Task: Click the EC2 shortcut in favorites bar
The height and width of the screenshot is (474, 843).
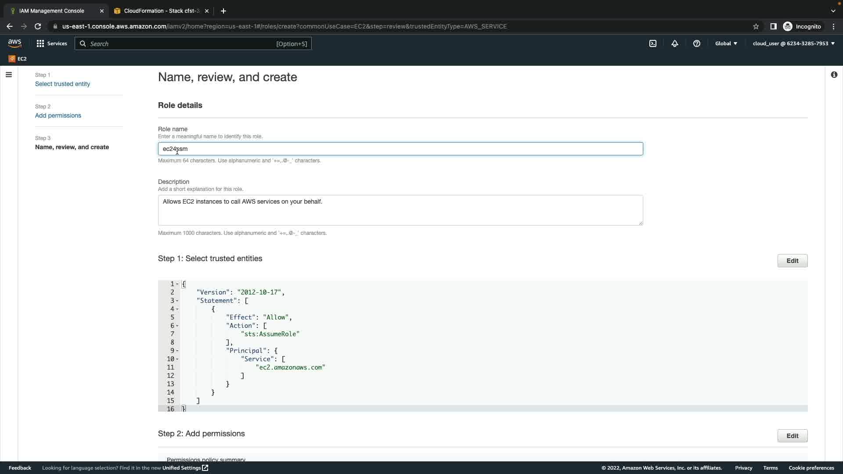Action: click(18, 59)
